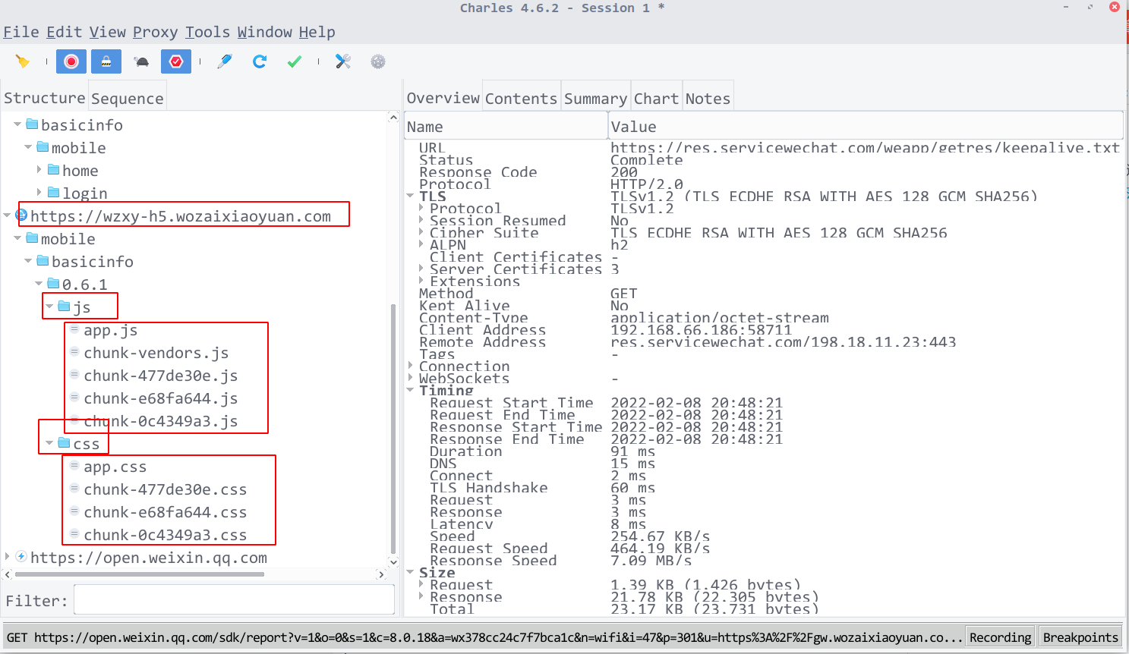Select app.js in the tree
Image resolution: width=1129 pixels, height=654 pixels.
pyautogui.click(x=110, y=330)
